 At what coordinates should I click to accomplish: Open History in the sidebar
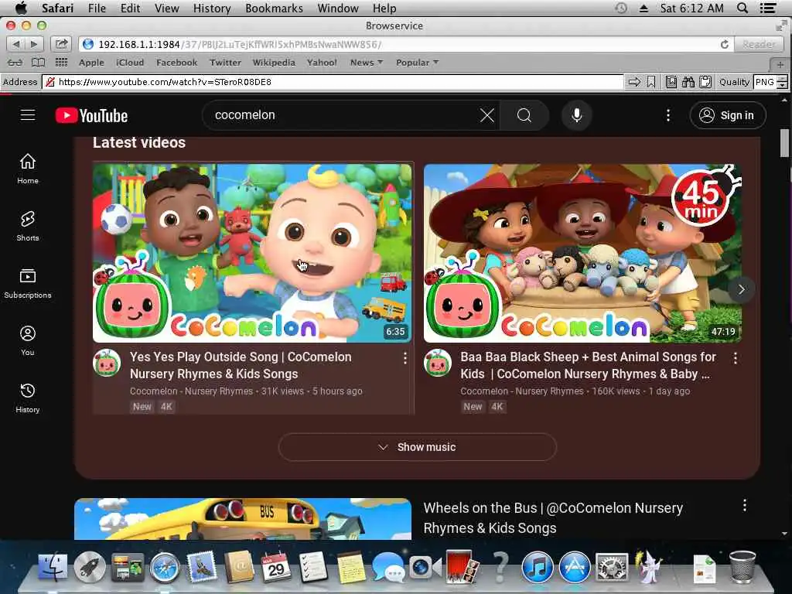[28, 398]
